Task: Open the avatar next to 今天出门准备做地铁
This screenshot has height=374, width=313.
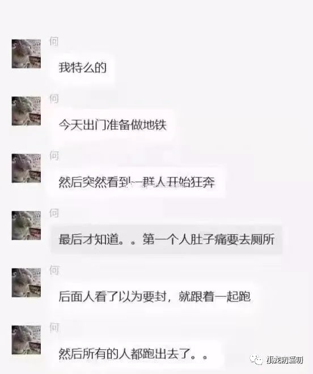Action: click(26, 111)
